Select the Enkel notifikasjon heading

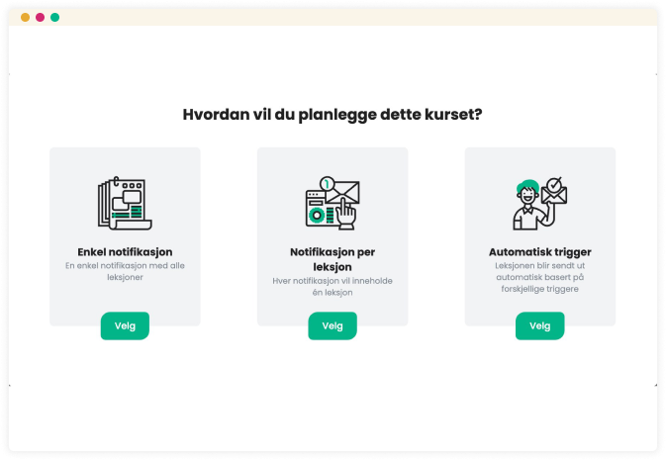click(125, 252)
